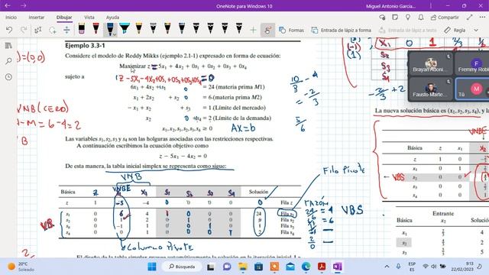Open the sticky notes feed icon
The height and width of the screenshot is (275, 489).
coord(395,18)
